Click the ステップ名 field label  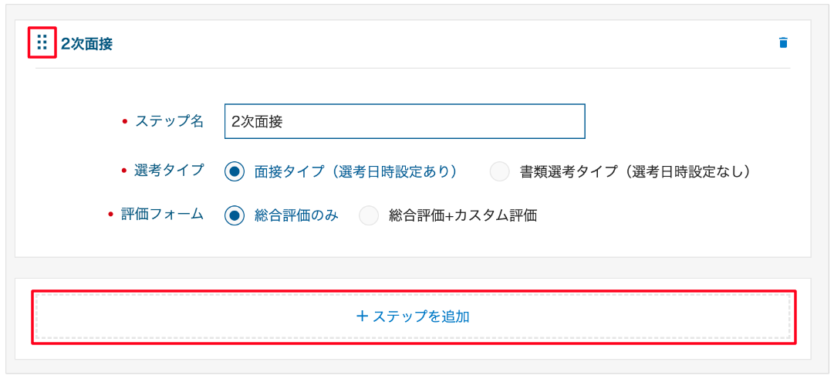pos(170,121)
